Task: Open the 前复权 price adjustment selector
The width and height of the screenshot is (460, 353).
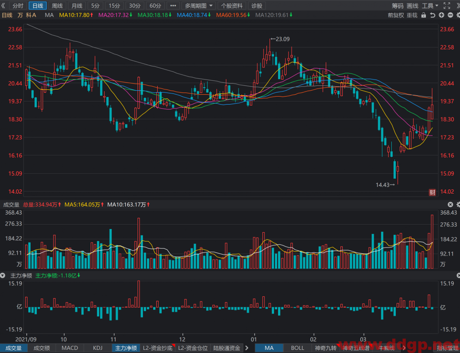Action: 396,15
